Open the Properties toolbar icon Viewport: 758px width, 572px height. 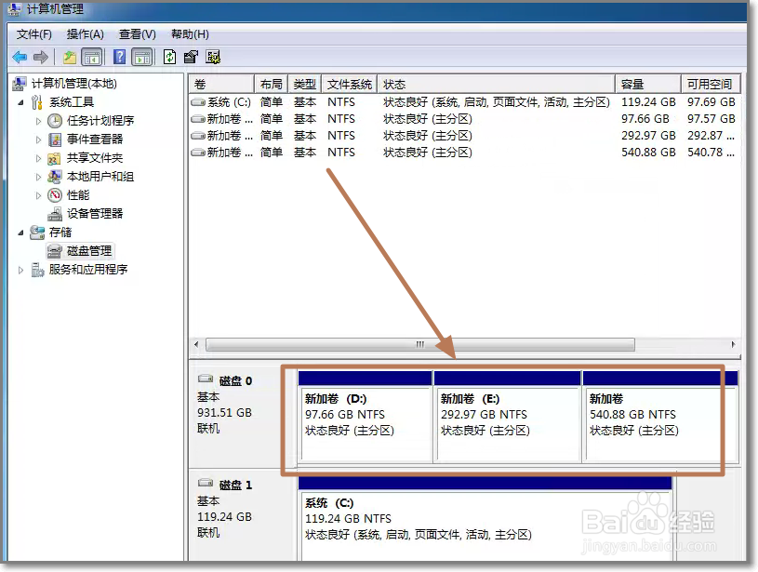coord(191,57)
